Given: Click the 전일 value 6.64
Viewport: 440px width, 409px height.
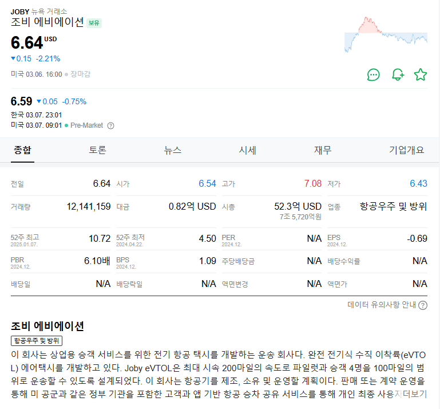Looking at the screenshot, I should (102, 183).
